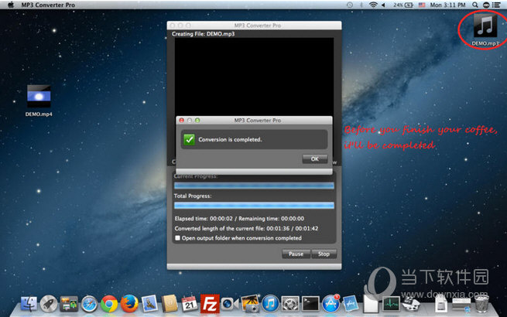Open Mail stamp icon in dock
507x317 pixels.
149,304
